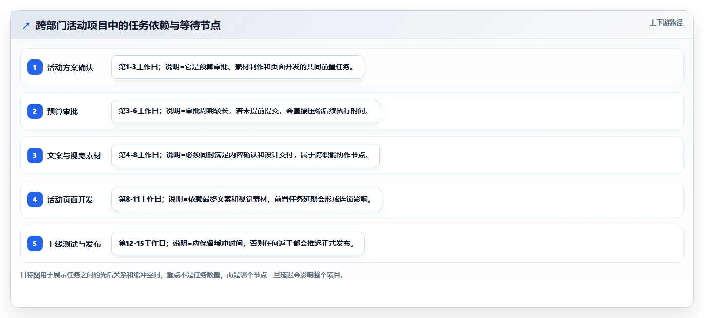
Task: Click number badge 1 for 活动方案确认
Action: tap(35, 67)
